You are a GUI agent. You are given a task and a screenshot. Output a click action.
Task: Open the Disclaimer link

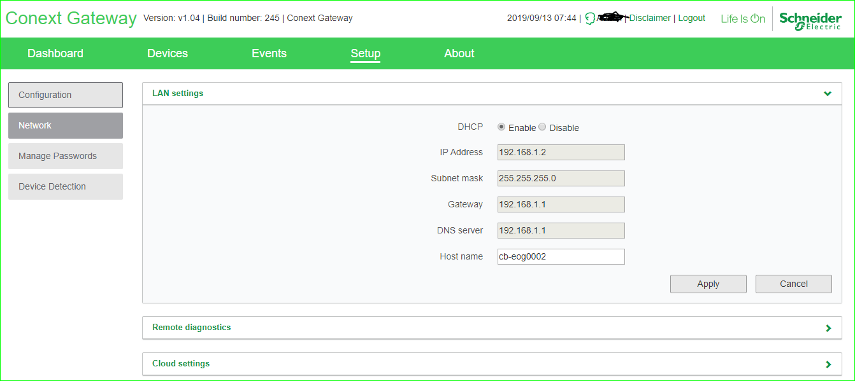point(650,18)
